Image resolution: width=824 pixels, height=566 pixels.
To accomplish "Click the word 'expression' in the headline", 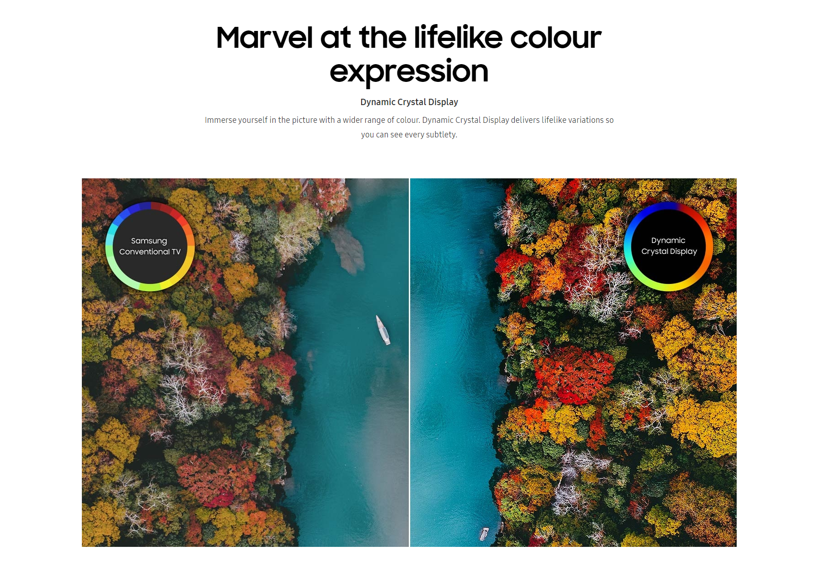I will click(x=409, y=71).
